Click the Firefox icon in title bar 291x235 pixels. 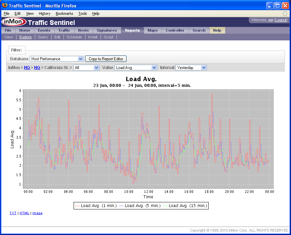pyautogui.click(x=5, y=6)
